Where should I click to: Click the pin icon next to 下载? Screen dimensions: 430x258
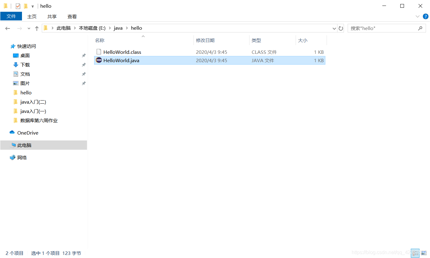84,65
